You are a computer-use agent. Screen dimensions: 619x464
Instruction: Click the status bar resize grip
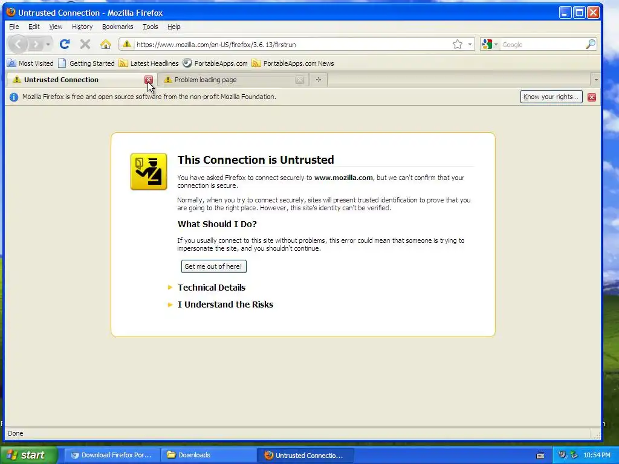pyautogui.click(x=597, y=435)
